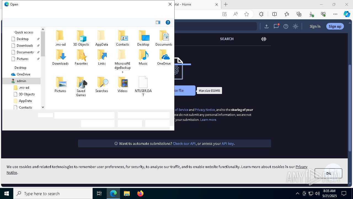Open File Explorer from the taskbar
Viewport: 353px width, 199px height.
[127, 193]
